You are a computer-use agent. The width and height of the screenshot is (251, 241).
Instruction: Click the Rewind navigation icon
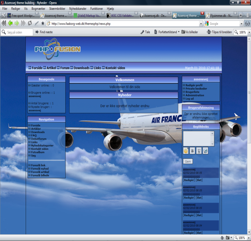tap(4, 23)
